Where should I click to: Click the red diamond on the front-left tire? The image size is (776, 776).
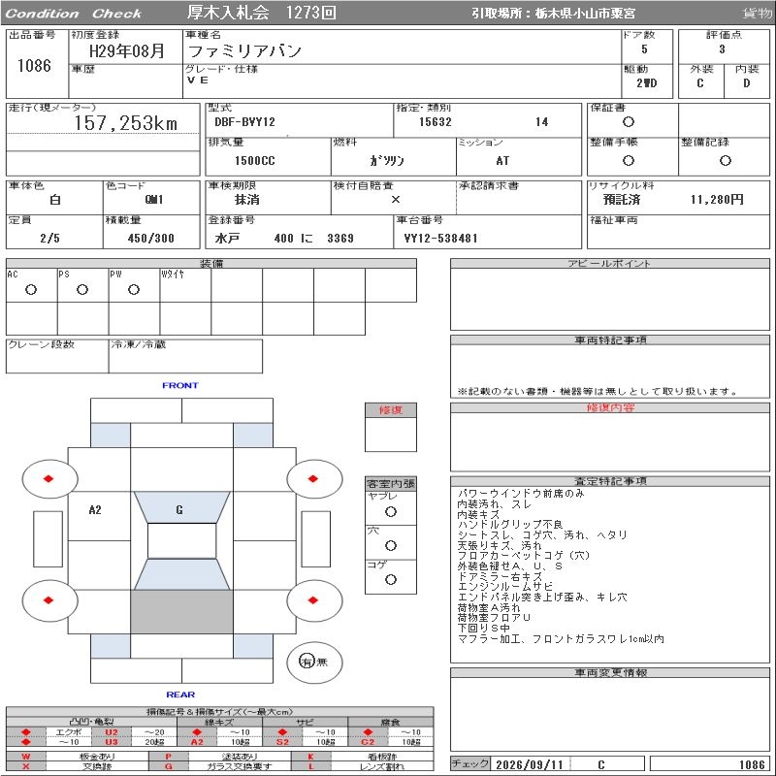[x=48, y=478]
